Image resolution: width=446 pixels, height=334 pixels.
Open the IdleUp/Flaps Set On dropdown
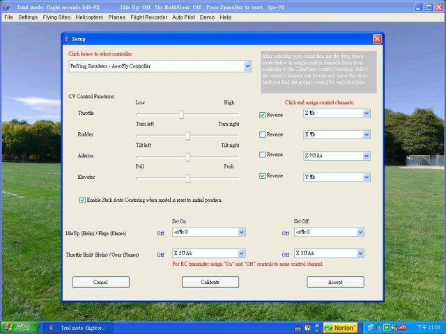(x=242, y=232)
